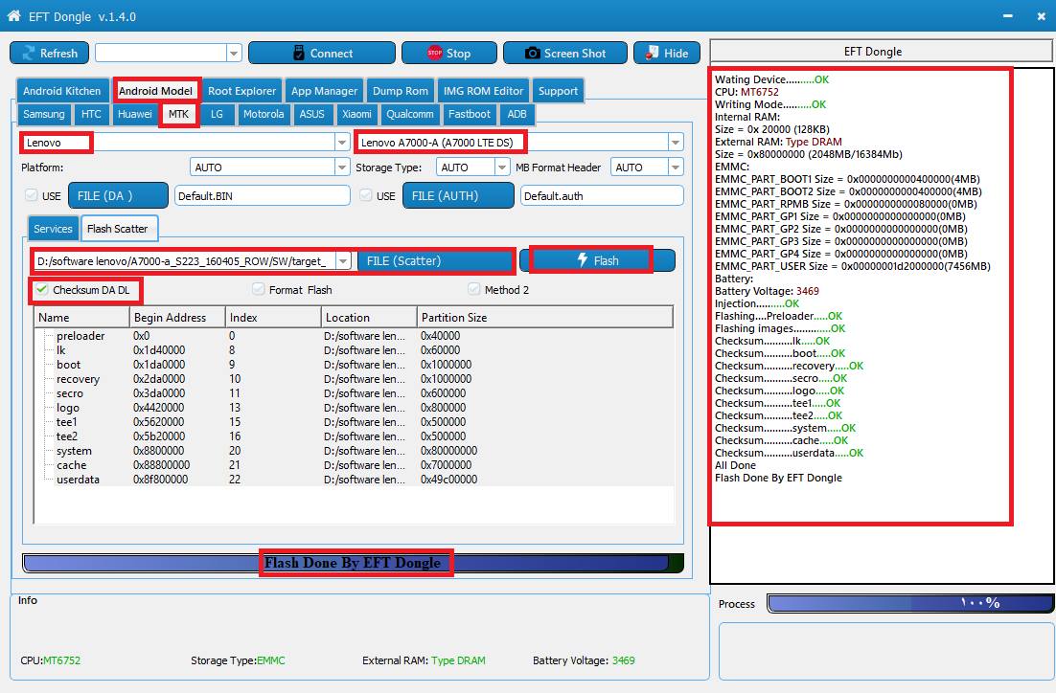Select the tee2 partition row

click(354, 436)
